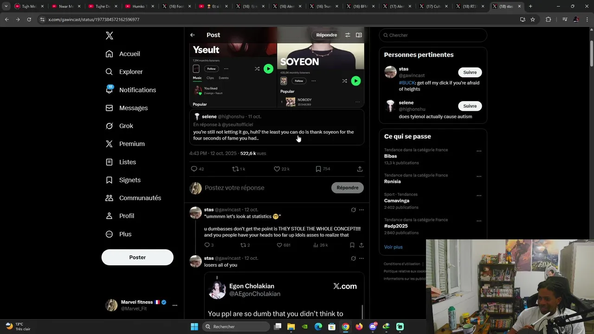Bookmark the main post with 754 saves
The image size is (594, 334).
click(318, 169)
